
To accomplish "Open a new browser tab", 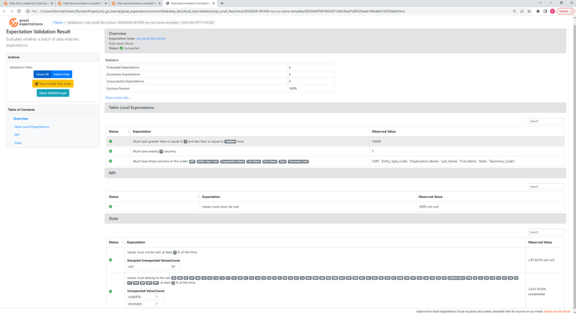I will (222, 4).
